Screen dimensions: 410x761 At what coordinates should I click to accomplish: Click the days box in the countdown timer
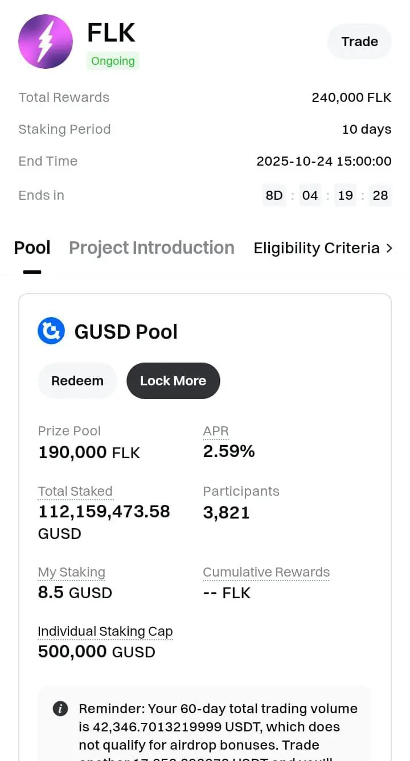(x=274, y=195)
